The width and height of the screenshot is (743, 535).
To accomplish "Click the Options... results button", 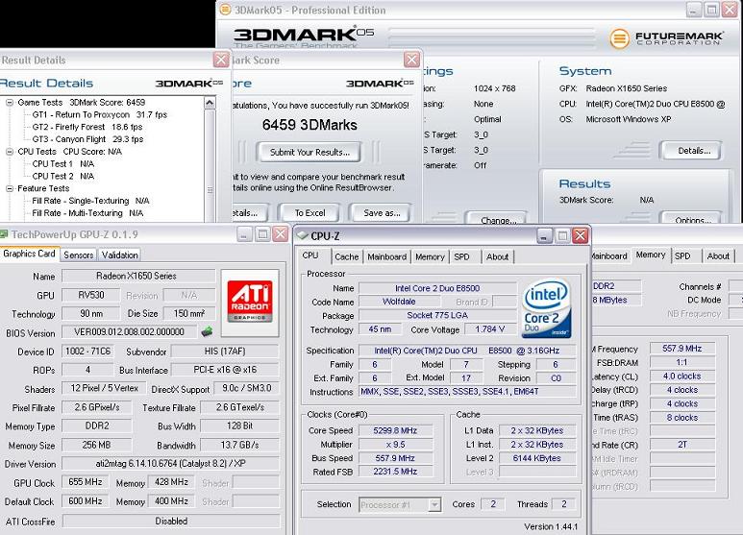I will [692, 219].
